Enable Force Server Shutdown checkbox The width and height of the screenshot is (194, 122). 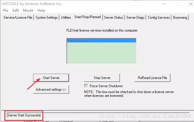pyautogui.click(x=86, y=86)
